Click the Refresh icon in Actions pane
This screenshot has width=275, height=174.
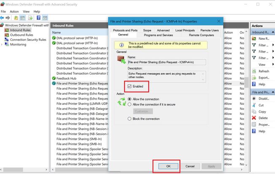pyautogui.click(x=254, y=71)
